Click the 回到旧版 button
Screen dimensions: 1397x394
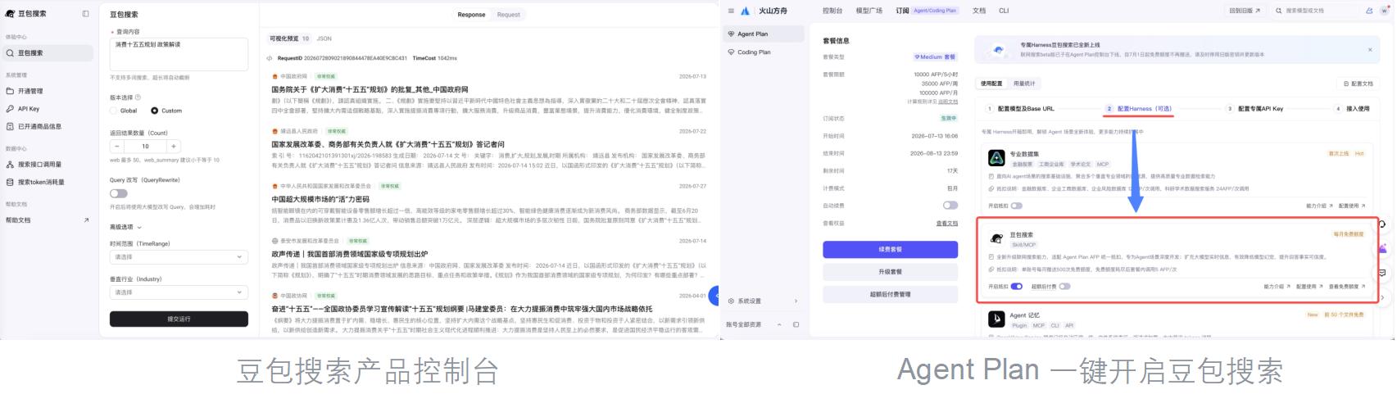tap(1245, 11)
